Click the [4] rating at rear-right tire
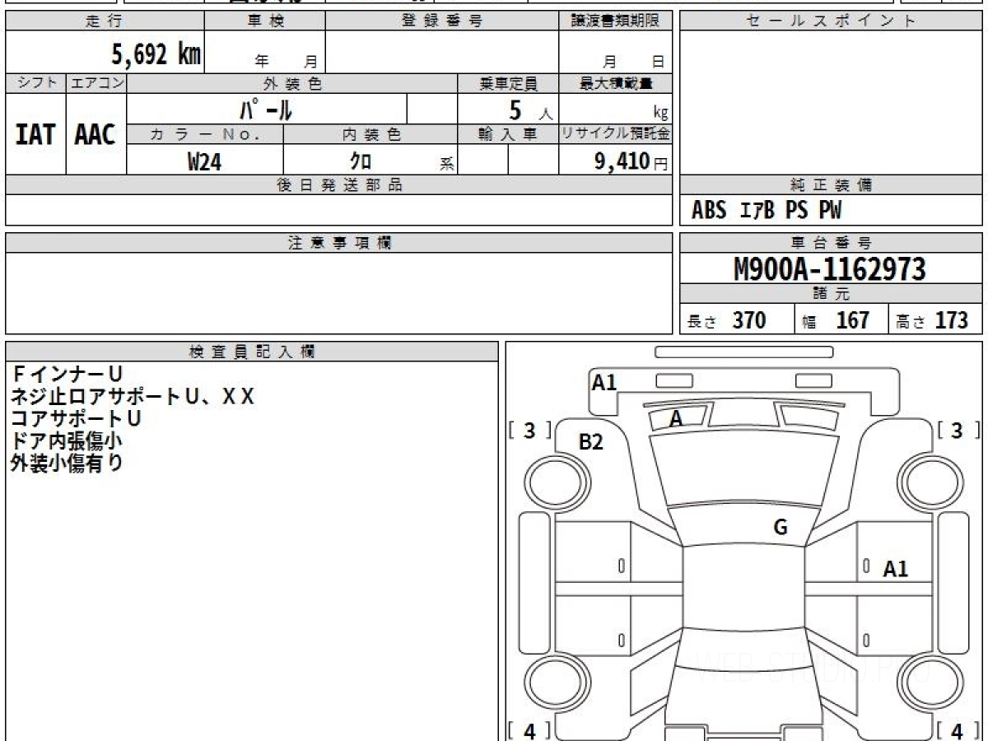988x741 pixels. (958, 730)
